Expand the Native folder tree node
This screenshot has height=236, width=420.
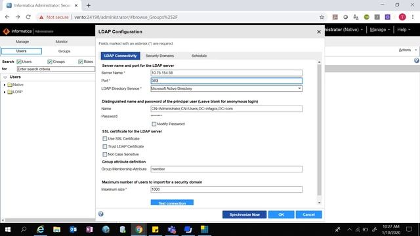pos(5,85)
